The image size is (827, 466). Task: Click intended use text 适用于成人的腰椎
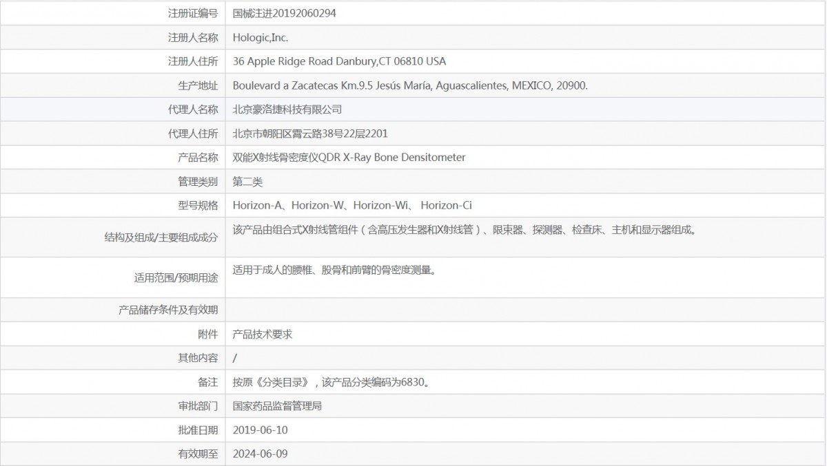pyautogui.click(x=334, y=270)
